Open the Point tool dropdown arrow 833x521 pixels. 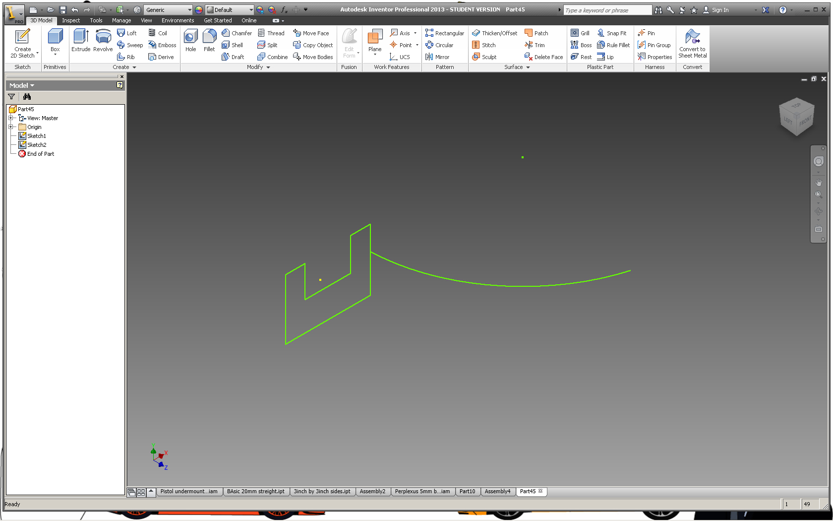(x=417, y=45)
